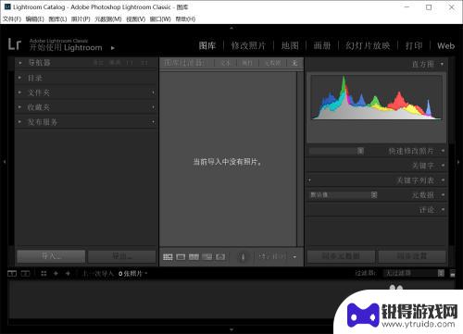Screen dimensions: 463x334
Task: Go forward using filmstrip right arrow
Action: pos(68,274)
